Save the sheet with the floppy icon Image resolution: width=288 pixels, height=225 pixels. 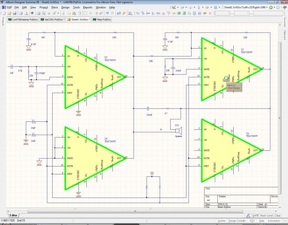click(14, 13)
